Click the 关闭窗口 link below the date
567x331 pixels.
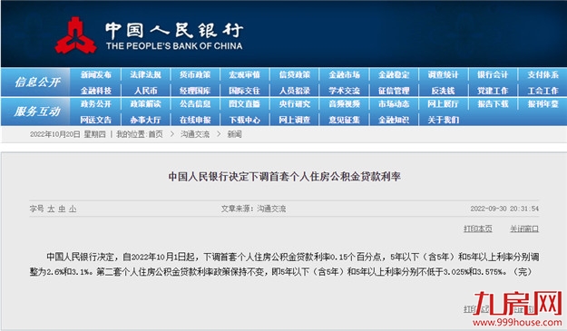click(524, 229)
